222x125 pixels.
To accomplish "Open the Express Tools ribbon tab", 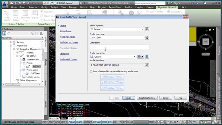I will 115,7.
